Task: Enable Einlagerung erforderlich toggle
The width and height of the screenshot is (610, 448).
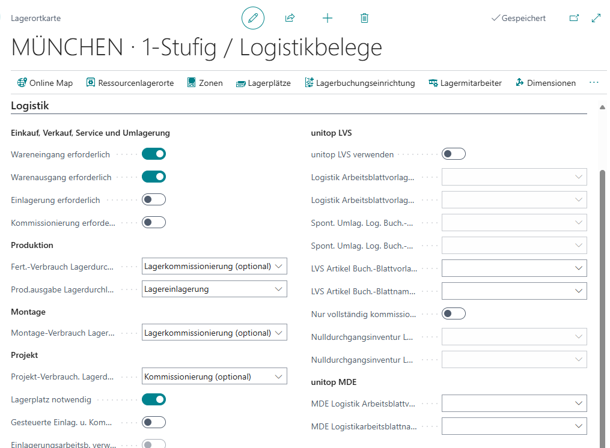Action: pos(154,200)
